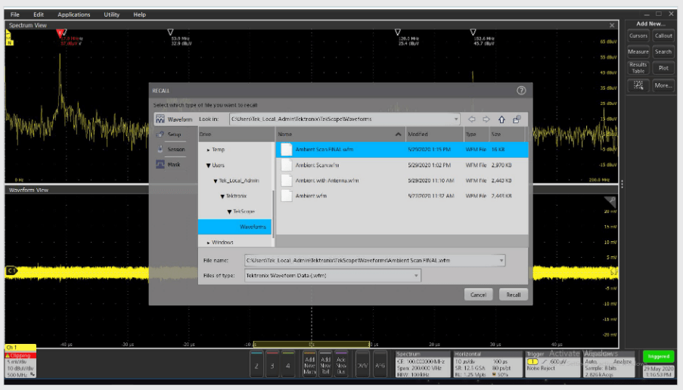Click the Cancel button
Viewport: 683px width, 390px height.
pyautogui.click(x=478, y=295)
